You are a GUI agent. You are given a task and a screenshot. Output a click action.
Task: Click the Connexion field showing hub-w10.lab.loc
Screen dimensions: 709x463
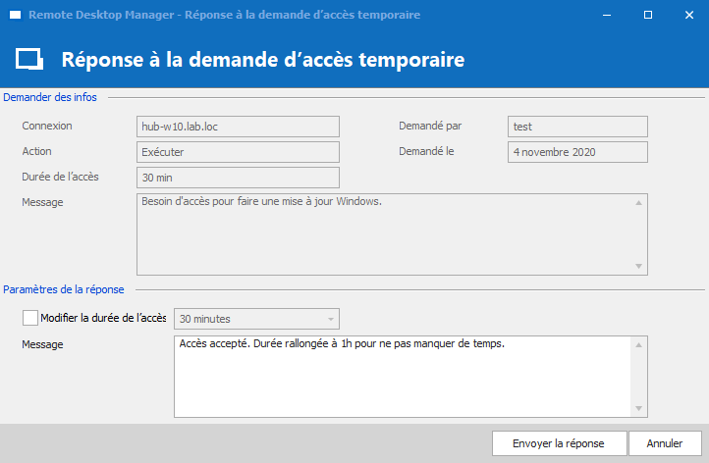[238, 127]
